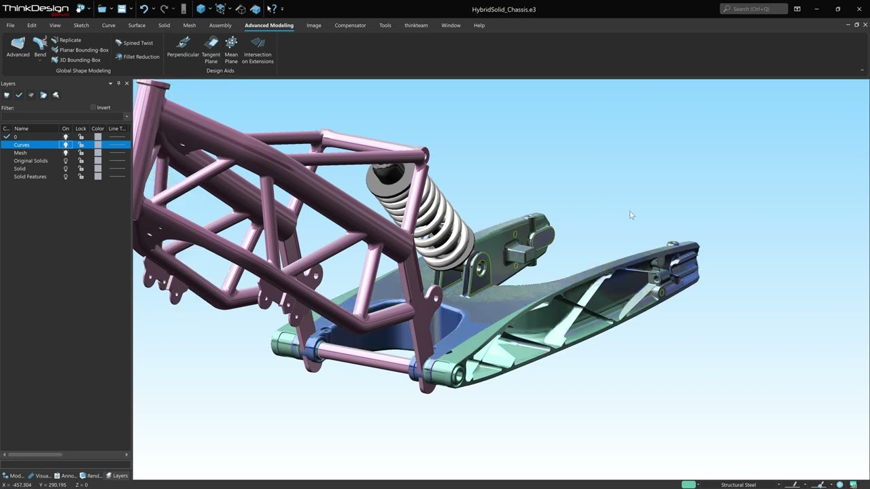The height and width of the screenshot is (489, 870).
Task: Toggle the lock on Curves layer
Action: pyautogui.click(x=81, y=145)
